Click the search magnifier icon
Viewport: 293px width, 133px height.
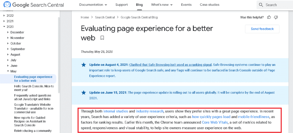[261, 5]
